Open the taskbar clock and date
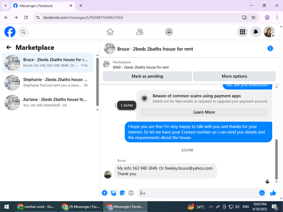 (x=260, y=207)
